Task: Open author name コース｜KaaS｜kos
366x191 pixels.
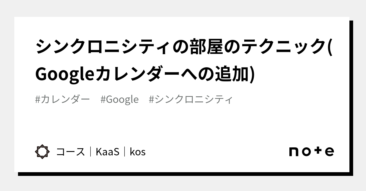Action: (101, 152)
